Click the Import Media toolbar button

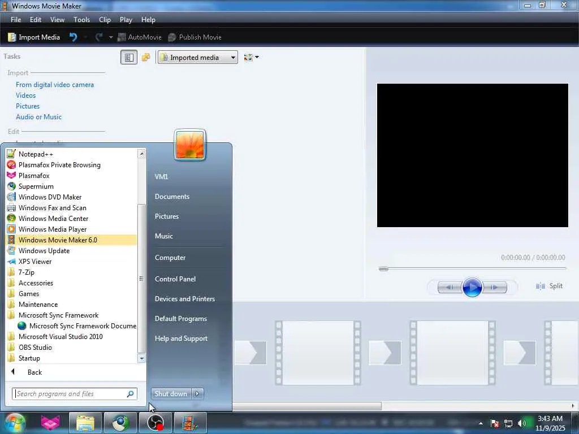(34, 37)
